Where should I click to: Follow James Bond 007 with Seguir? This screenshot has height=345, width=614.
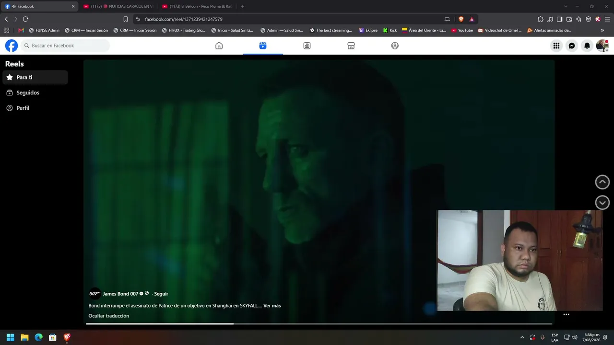(x=161, y=294)
